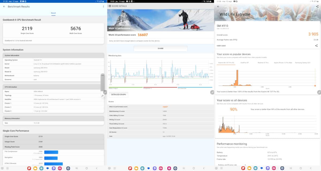Click the Topology row in CPU Information
The height and width of the screenshot is (171, 321).
click(x=53, y=95)
